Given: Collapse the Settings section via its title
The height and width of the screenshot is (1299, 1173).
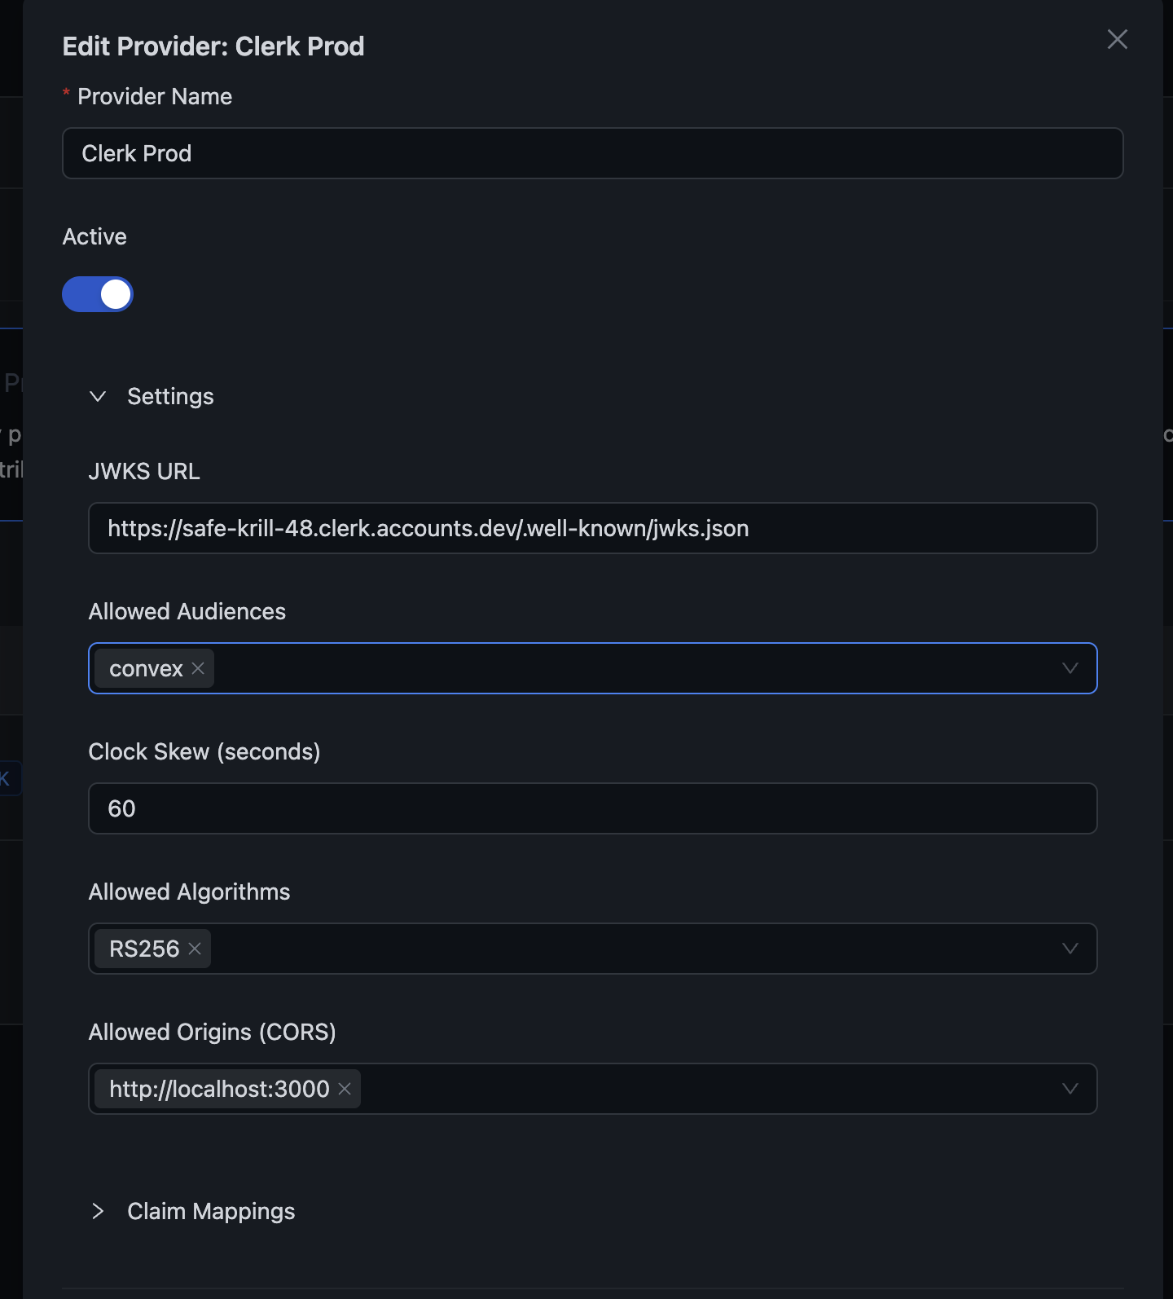Looking at the screenshot, I should point(170,397).
